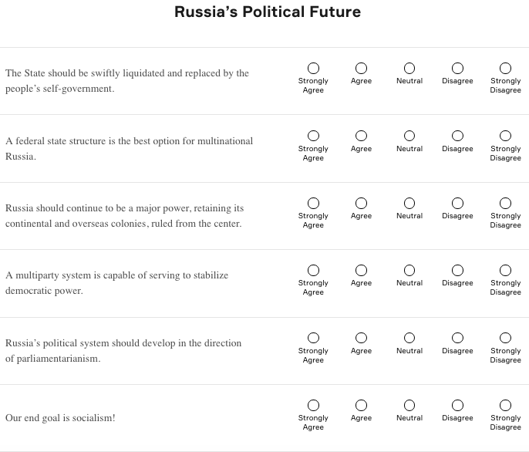
Task: Select Strongly Agree for State liquidation statement
Action: [313, 68]
